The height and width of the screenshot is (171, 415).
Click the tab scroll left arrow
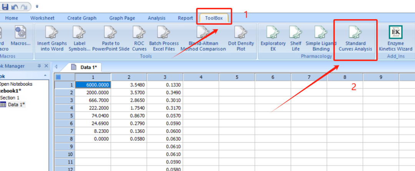point(56,67)
